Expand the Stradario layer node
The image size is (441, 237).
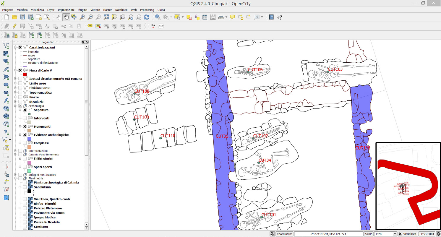click(15, 102)
